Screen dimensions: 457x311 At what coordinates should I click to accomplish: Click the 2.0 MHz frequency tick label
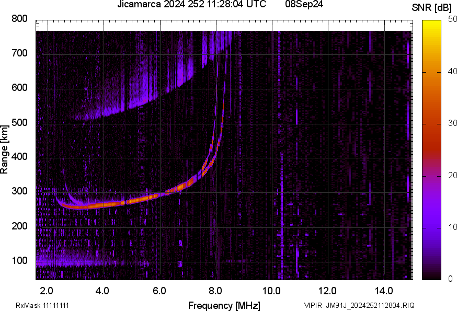point(47,291)
